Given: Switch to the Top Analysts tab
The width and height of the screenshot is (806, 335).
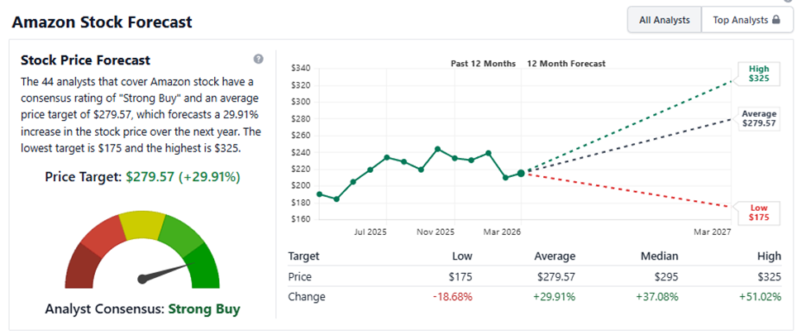Looking at the screenshot, I should point(741,20).
